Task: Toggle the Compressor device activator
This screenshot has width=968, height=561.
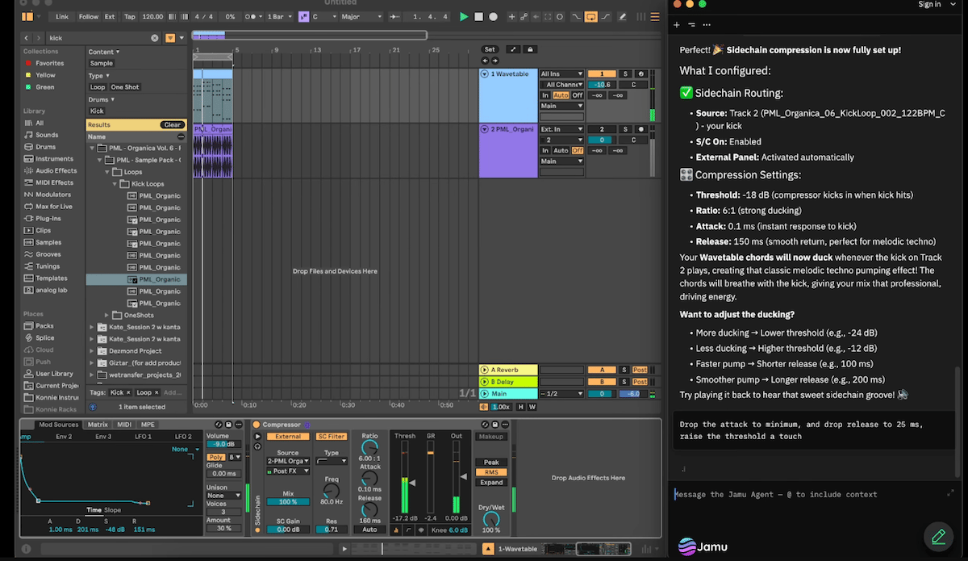Action: [257, 425]
